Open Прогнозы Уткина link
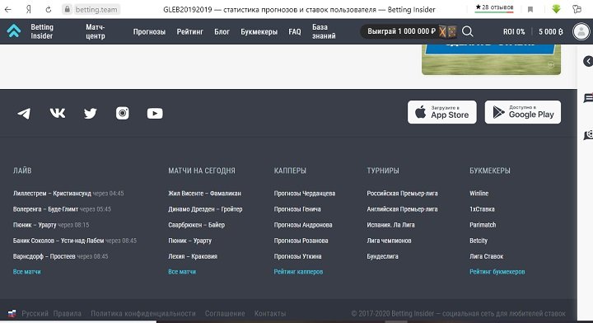This screenshot has width=593, height=323. coord(297,256)
